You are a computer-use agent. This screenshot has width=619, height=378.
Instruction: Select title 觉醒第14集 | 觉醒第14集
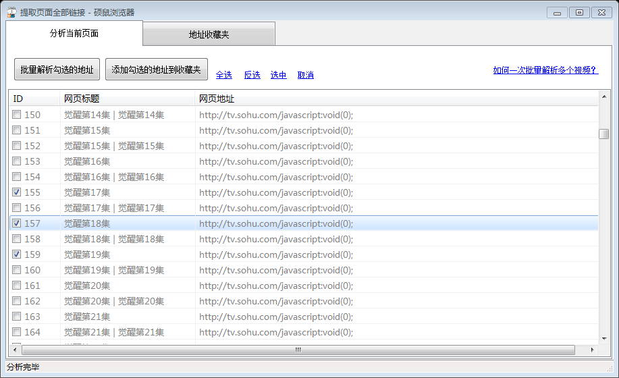tap(113, 115)
